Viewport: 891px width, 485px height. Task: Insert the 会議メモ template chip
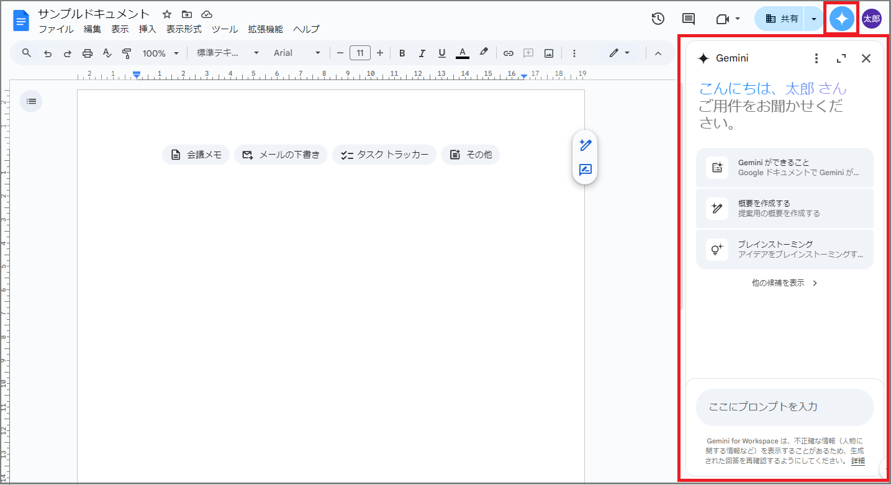tap(196, 155)
